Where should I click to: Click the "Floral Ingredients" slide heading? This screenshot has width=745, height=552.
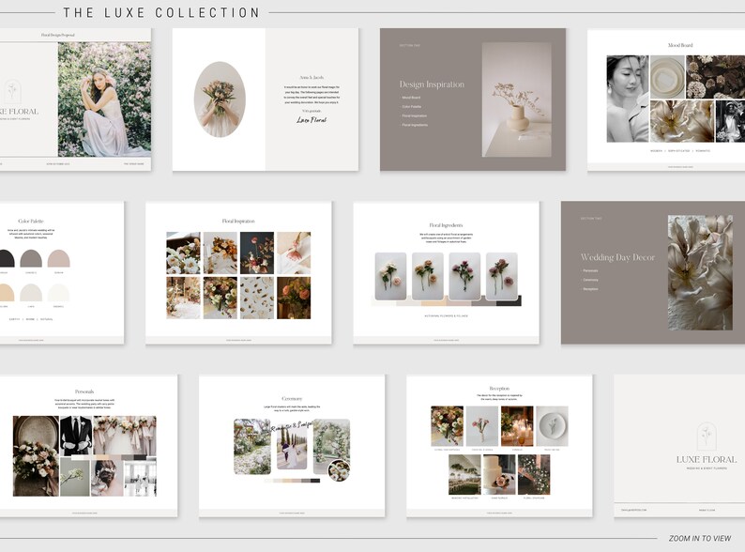click(446, 225)
